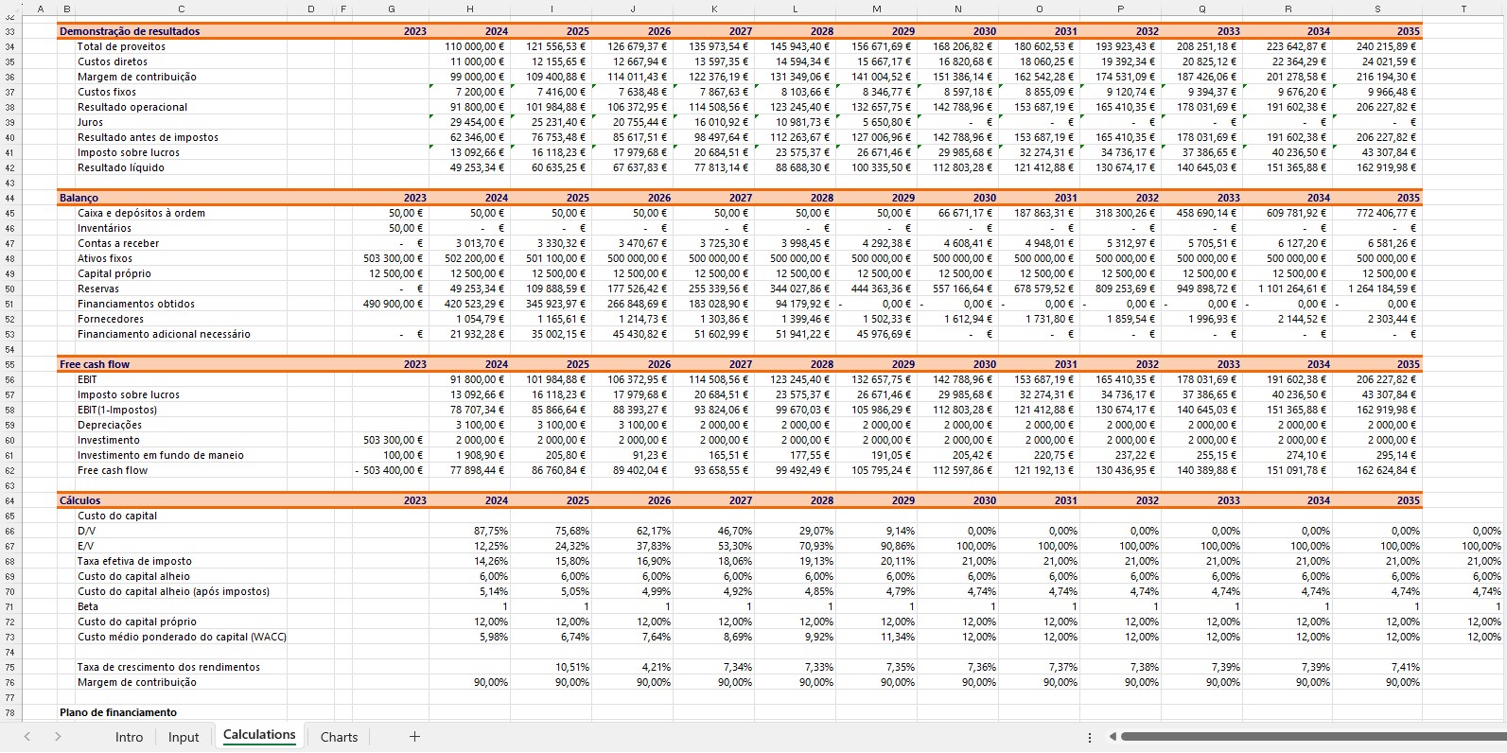The height and width of the screenshot is (753, 1507).
Task: Select column N header
Action: coord(957,9)
